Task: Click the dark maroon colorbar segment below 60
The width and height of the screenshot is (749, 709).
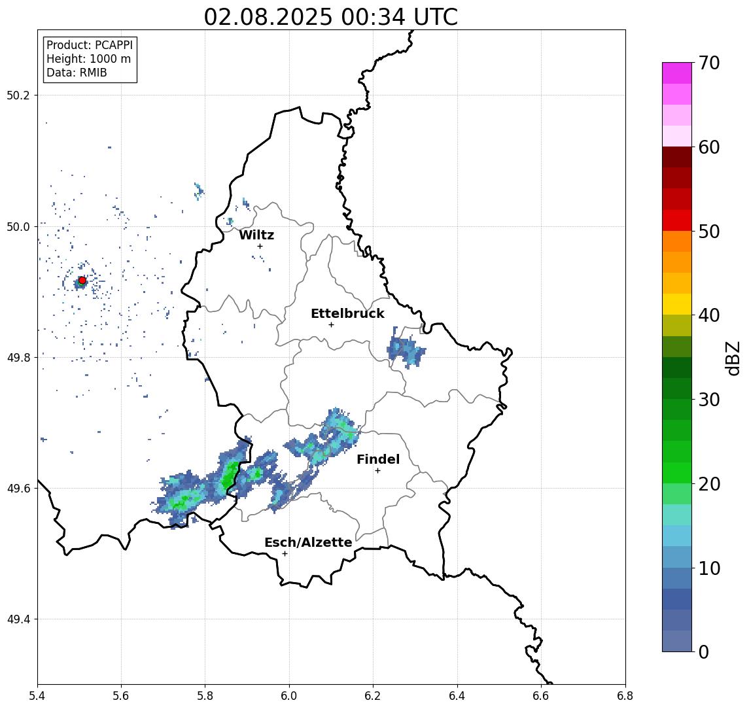Action: tap(677, 157)
